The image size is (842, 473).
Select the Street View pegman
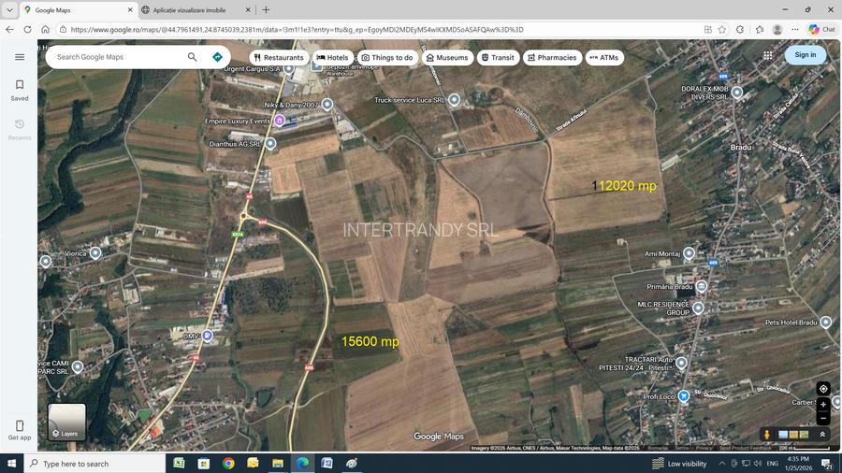coord(767,435)
